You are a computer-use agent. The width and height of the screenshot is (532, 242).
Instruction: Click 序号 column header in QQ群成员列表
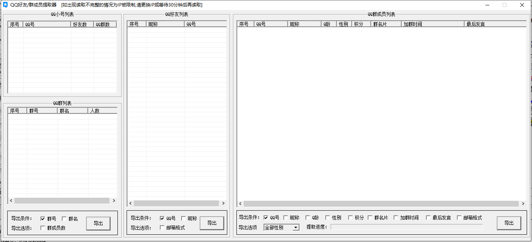coord(245,24)
